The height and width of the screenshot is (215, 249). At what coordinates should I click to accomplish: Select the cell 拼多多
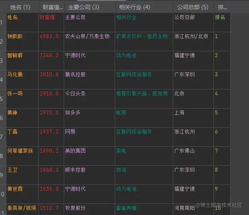pyautogui.click(x=89, y=118)
